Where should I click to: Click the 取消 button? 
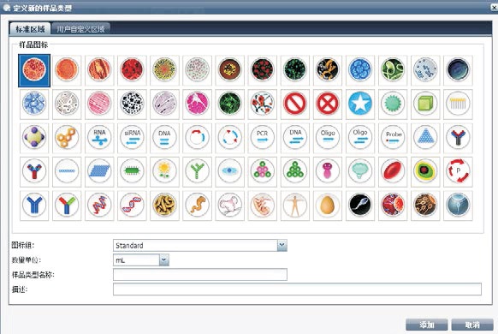[x=472, y=325]
